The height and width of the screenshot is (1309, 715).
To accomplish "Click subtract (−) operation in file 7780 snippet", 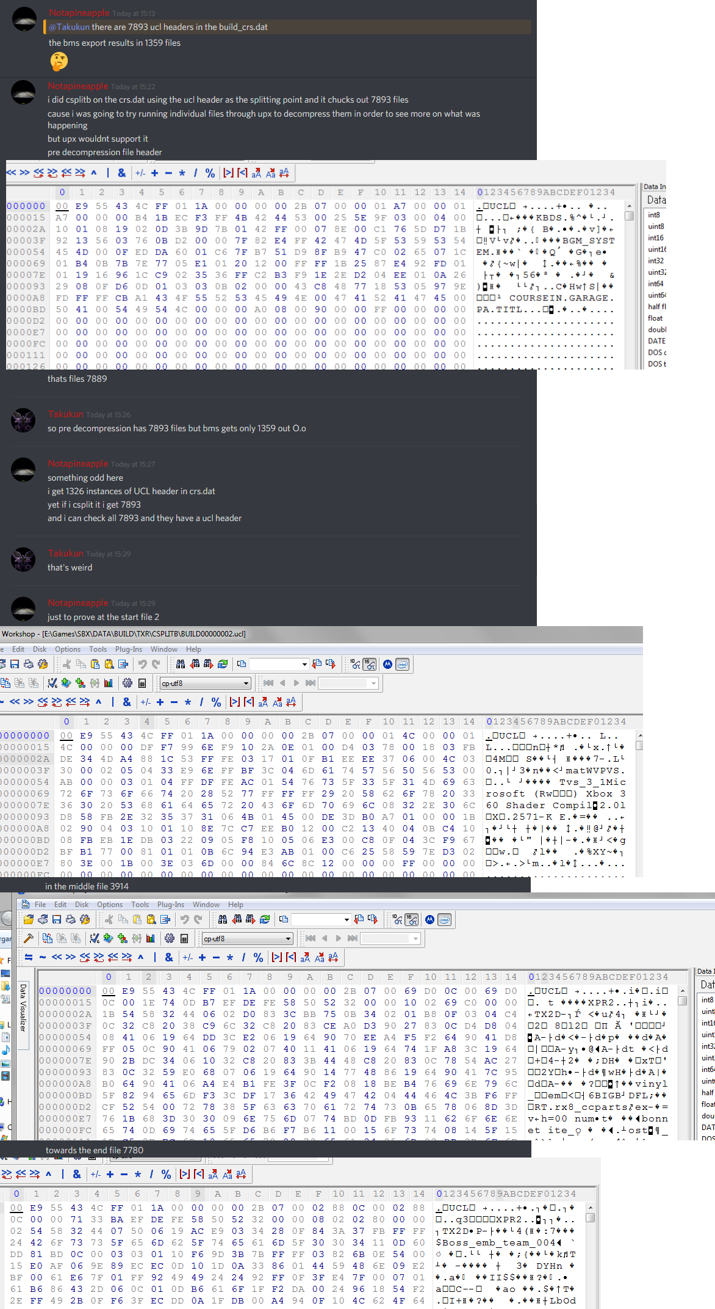I will (124, 1174).
